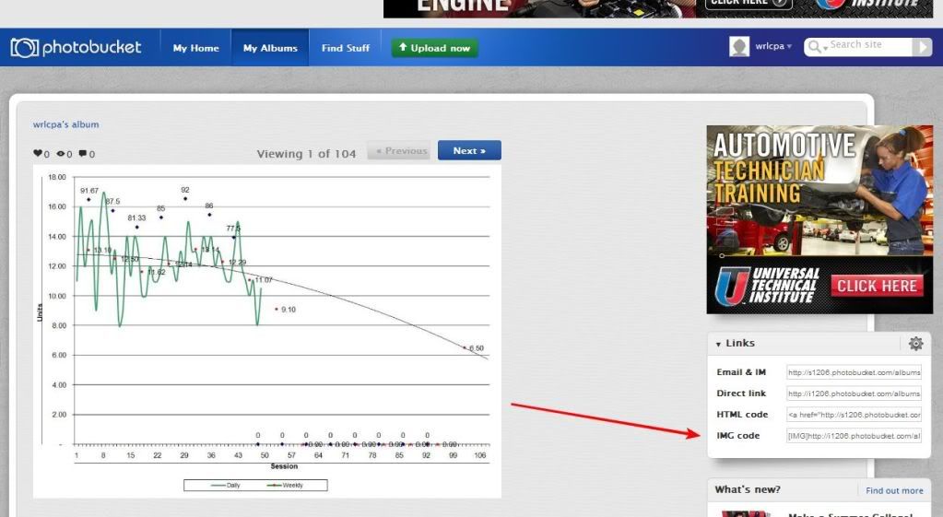
Task: Go to Next photo
Action: [x=469, y=150]
